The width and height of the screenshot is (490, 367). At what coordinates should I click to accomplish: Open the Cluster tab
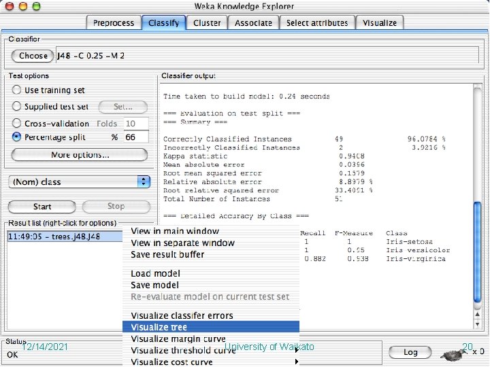(207, 23)
